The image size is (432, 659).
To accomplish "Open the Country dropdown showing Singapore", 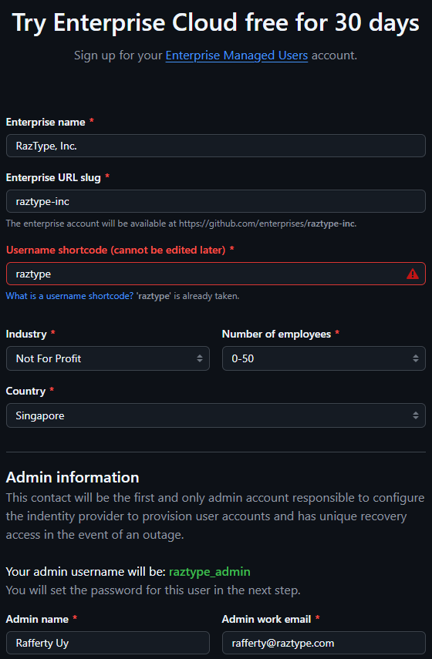I will tap(216, 415).
